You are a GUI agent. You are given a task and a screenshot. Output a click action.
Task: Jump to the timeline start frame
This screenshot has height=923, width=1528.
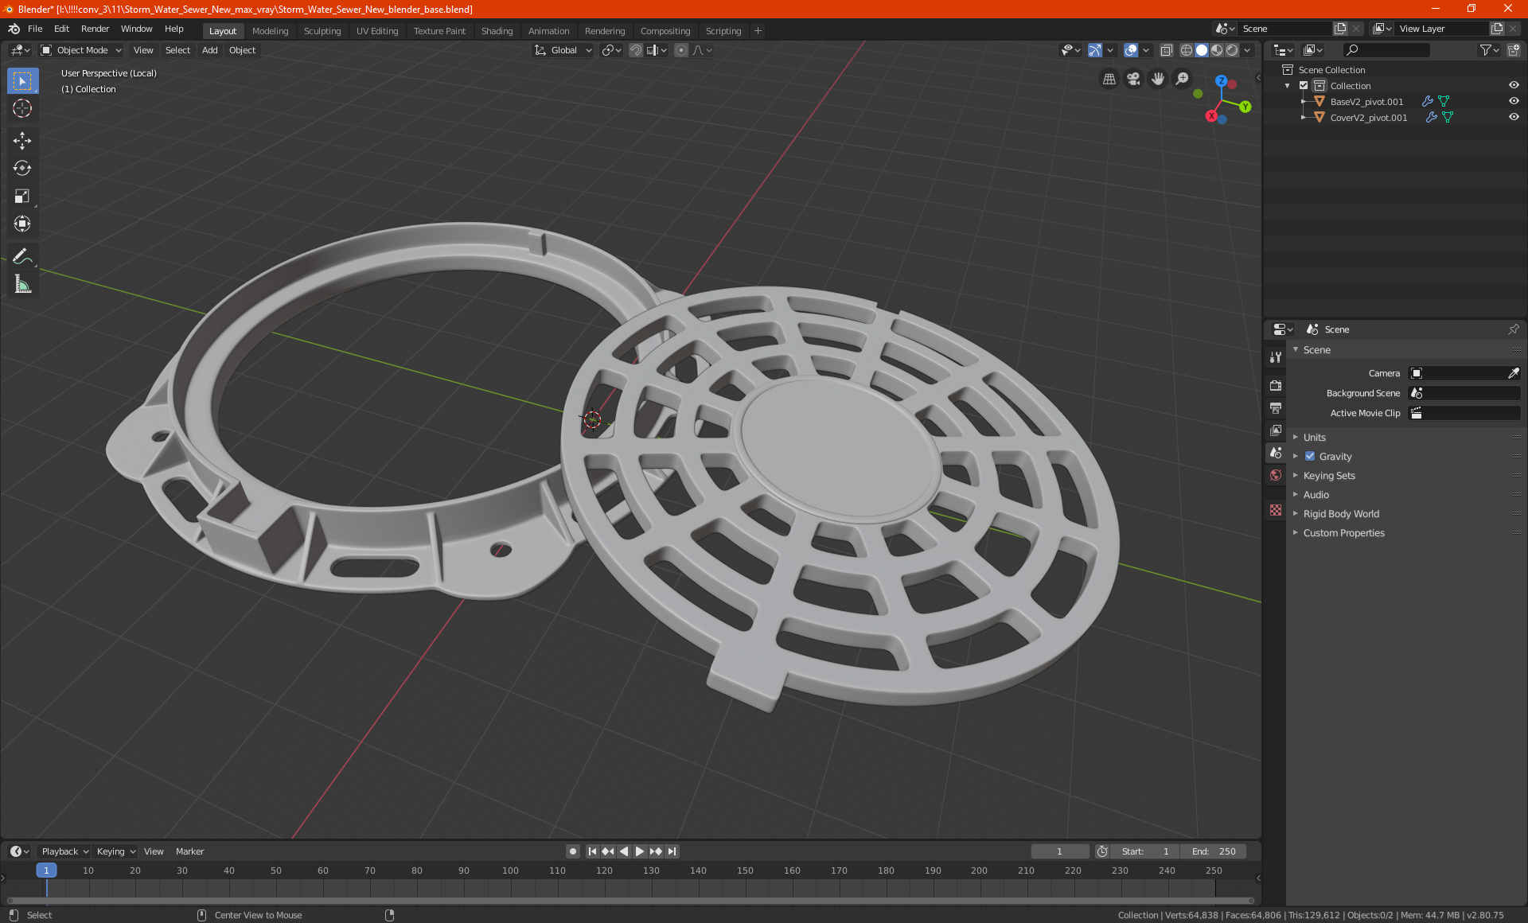pyautogui.click(x=591, y=851)
